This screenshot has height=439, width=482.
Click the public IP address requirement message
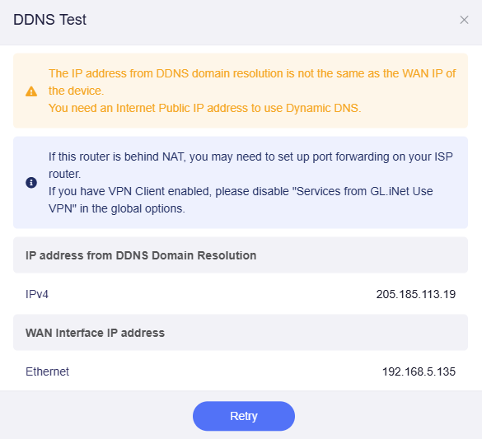pos(204,108)
